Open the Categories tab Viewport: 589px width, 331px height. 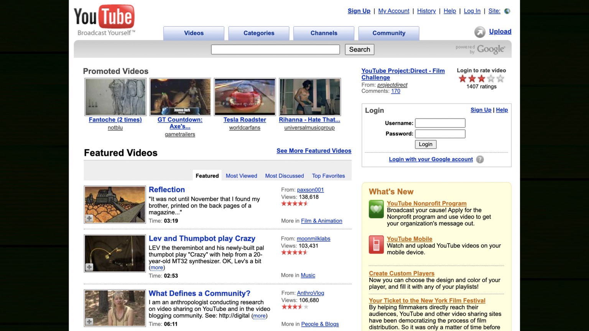(x=259, y=33)
